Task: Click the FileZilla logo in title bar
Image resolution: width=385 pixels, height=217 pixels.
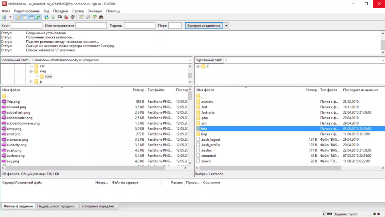Action: (x=4, y=4)
